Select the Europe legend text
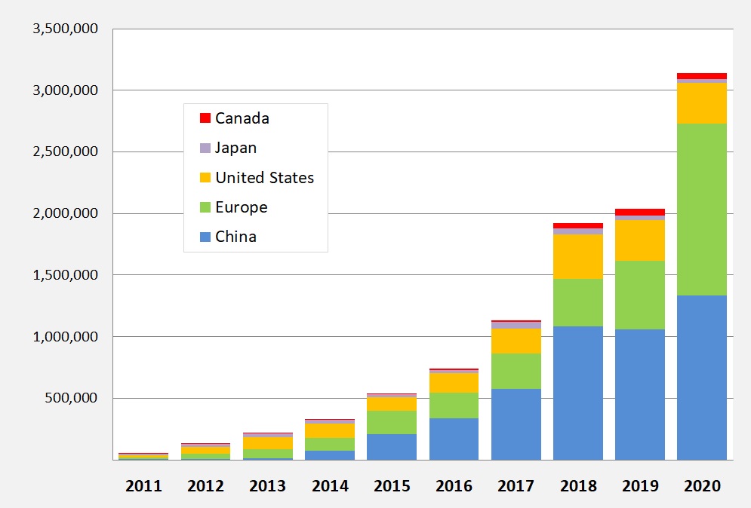 pos(241,207)
